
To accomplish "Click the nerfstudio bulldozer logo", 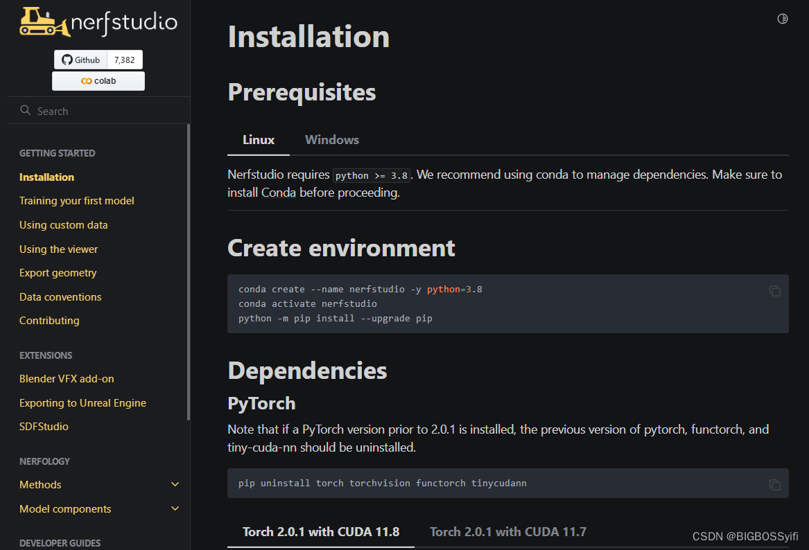I will pos(98,22).
